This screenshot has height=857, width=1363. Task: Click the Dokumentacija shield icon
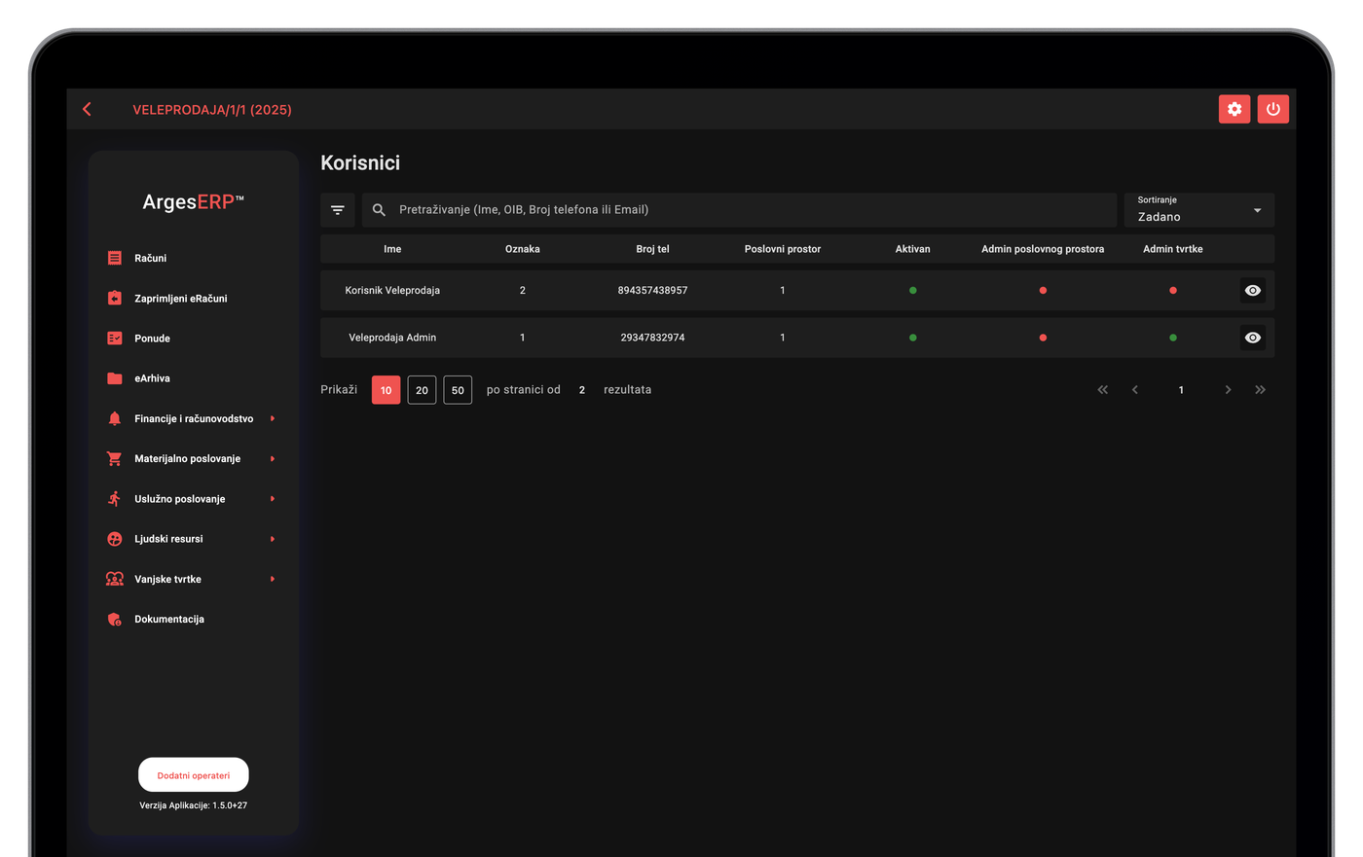click(115, 619)
